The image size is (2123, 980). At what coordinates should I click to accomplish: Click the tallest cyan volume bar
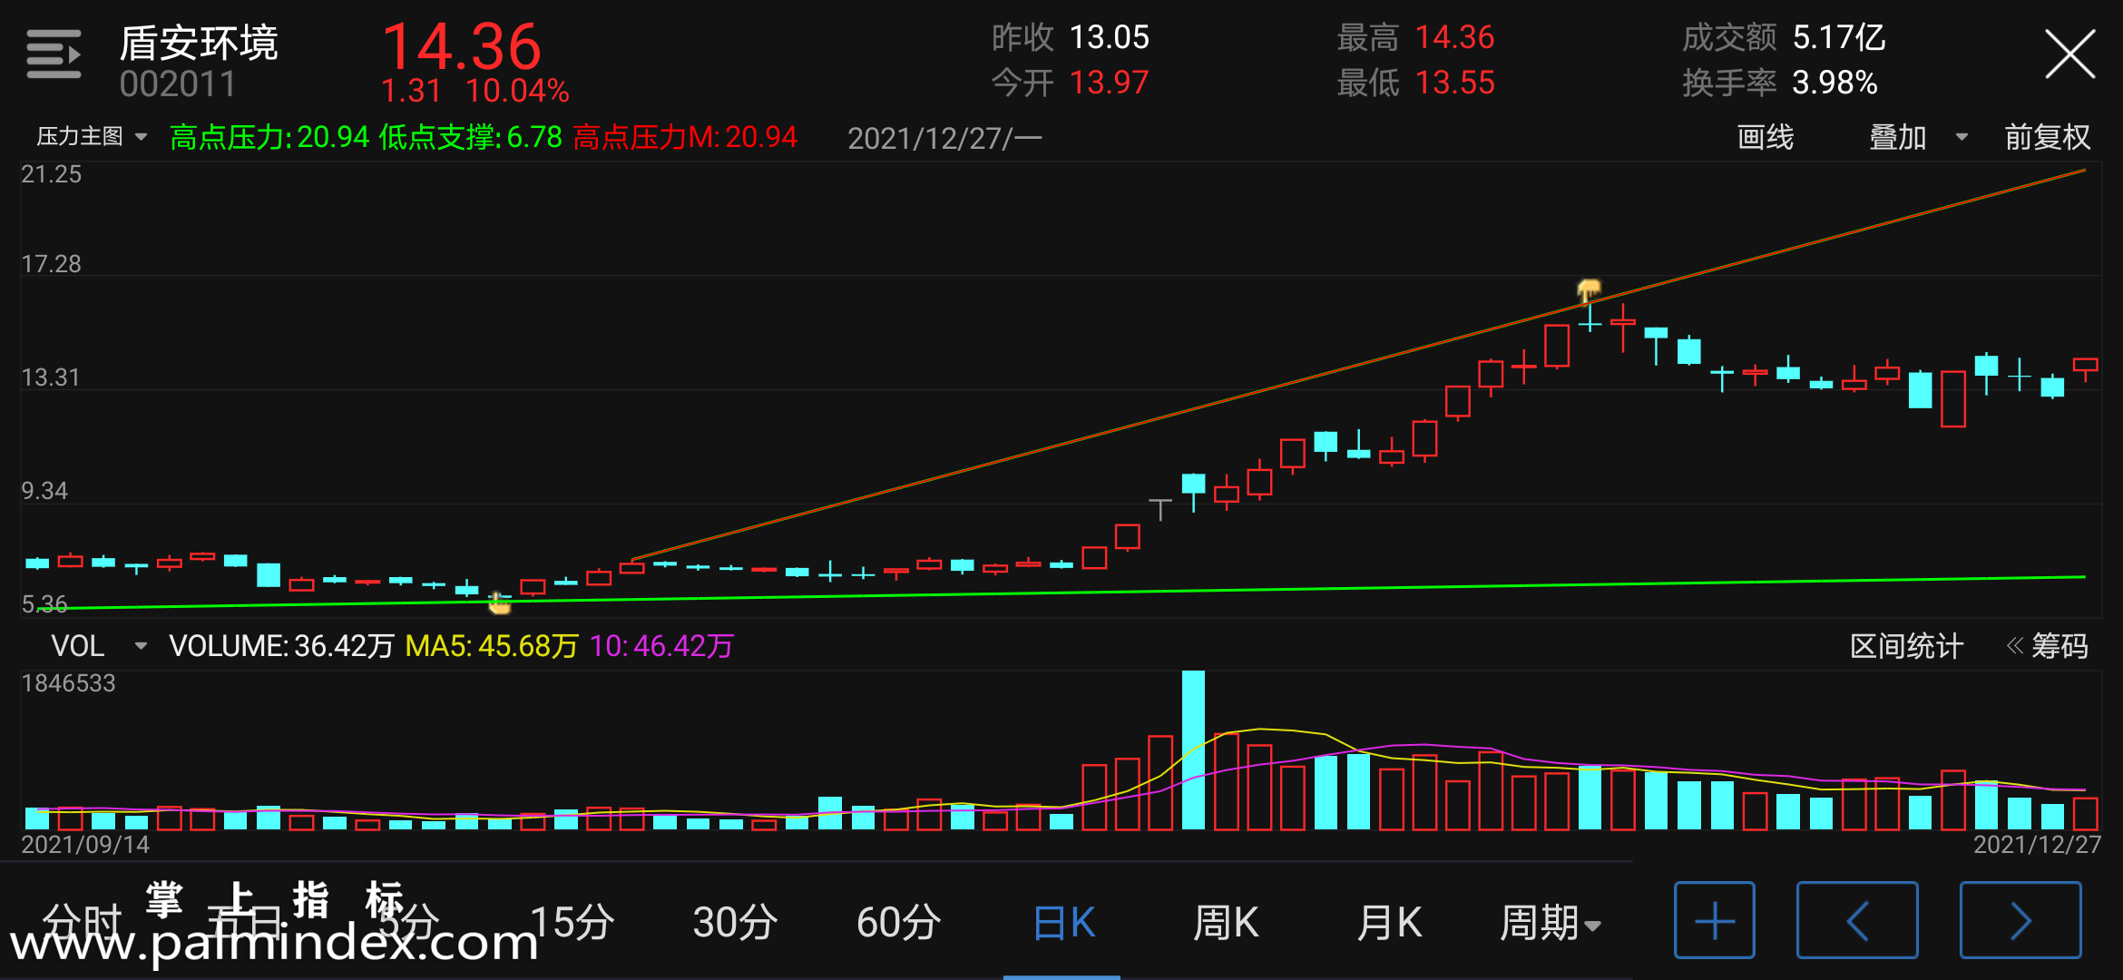(1193, 750)
